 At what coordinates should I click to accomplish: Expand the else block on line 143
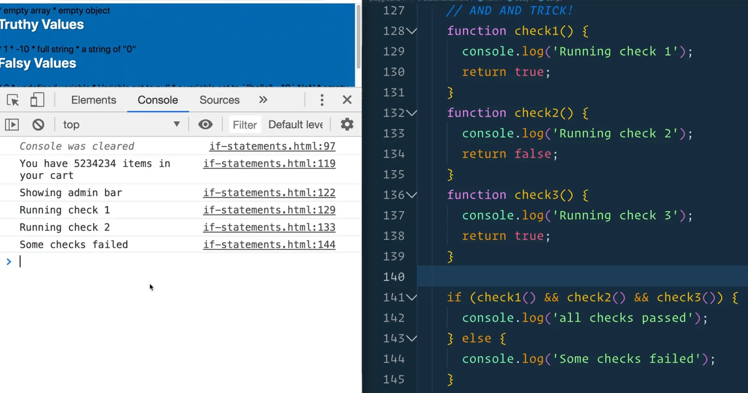[x=412, y=338]
